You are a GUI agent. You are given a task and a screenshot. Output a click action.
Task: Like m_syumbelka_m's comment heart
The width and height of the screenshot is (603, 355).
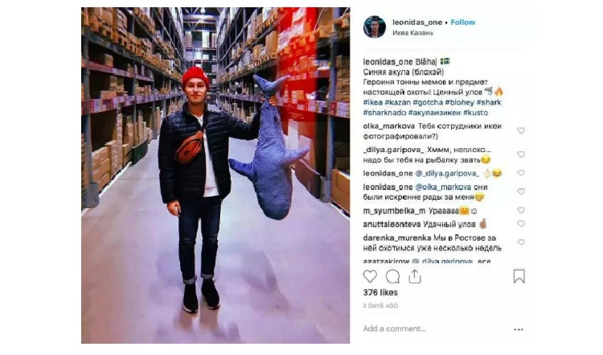pos(521,210)
